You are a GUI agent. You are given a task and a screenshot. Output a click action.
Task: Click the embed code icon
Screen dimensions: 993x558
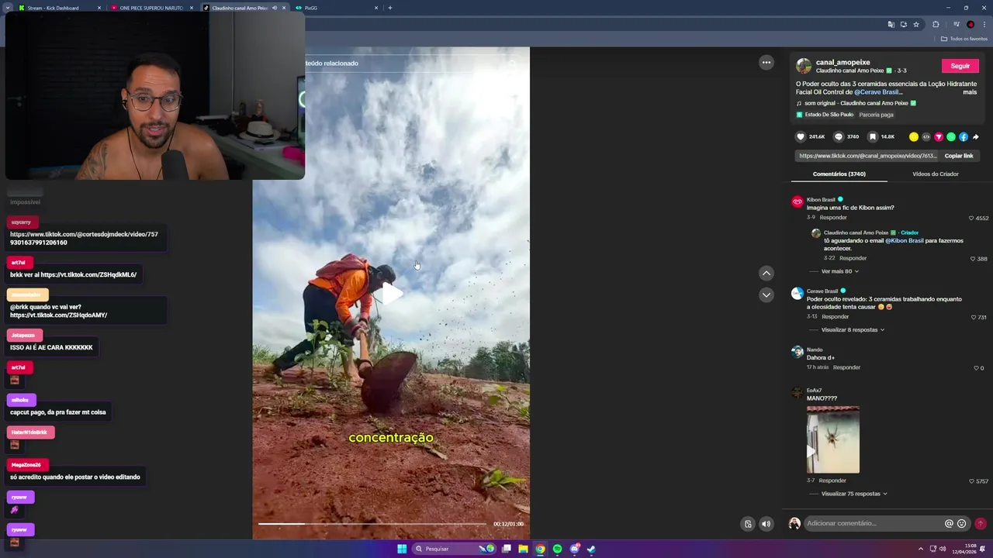(926, 137)
